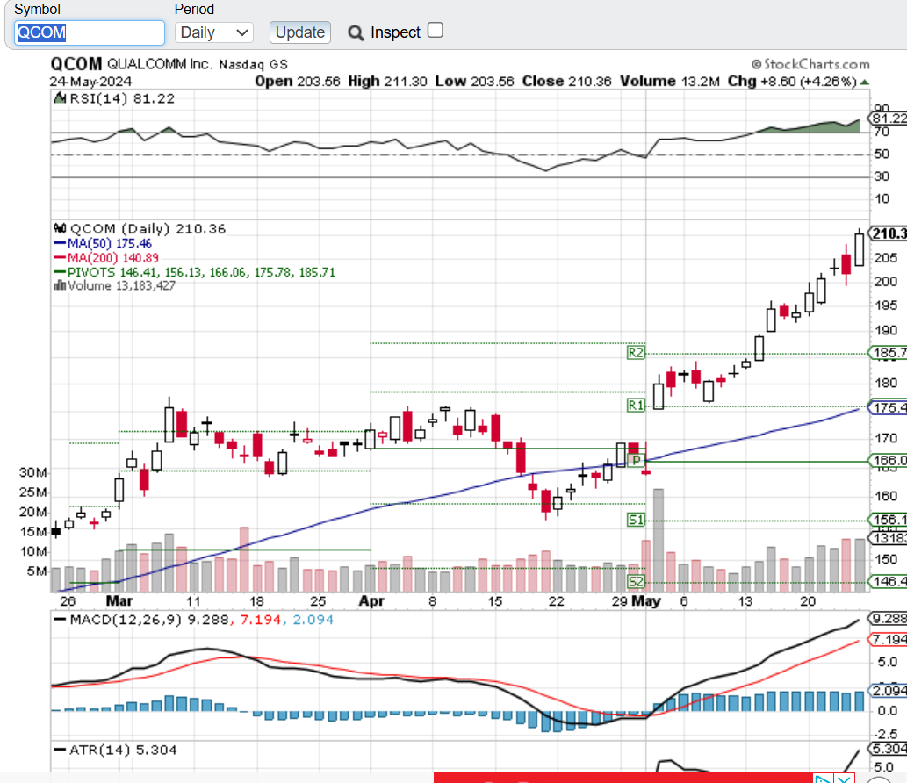Viewport: 907px width, 783px height.
Task: Click the PIVOTS legend text
Action: (201, 272)
